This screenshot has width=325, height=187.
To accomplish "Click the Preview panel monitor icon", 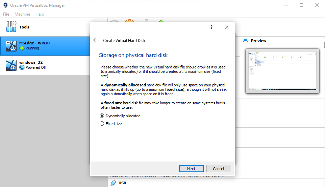I will (245, 41).
